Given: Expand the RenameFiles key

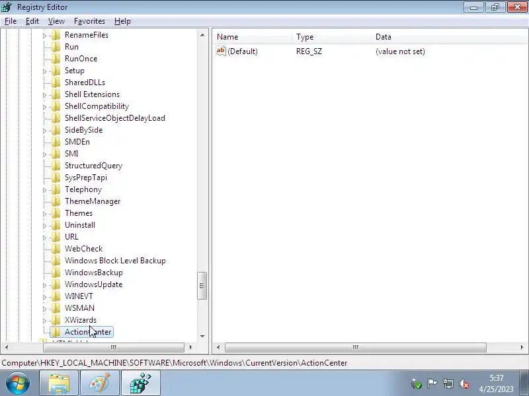Looking at the screenshot, I should point(44,36).
